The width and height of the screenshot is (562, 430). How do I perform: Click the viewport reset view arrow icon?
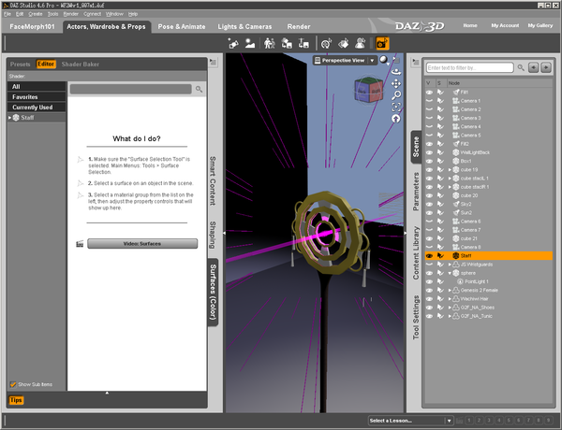396,119
